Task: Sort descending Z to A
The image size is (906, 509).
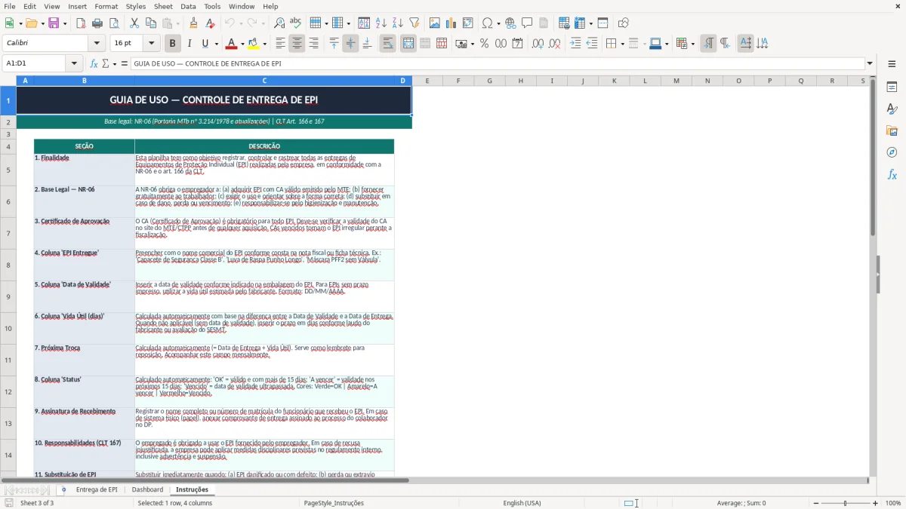Action: tap(397, 23)
